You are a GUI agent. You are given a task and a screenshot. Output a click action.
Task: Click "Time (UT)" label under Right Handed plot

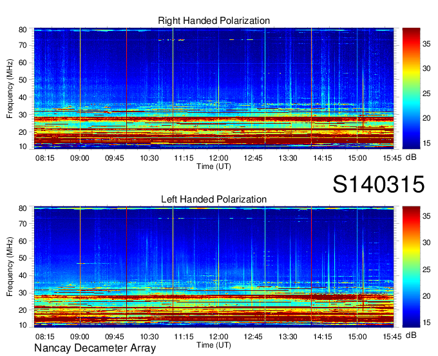click(x=214, y=166)
